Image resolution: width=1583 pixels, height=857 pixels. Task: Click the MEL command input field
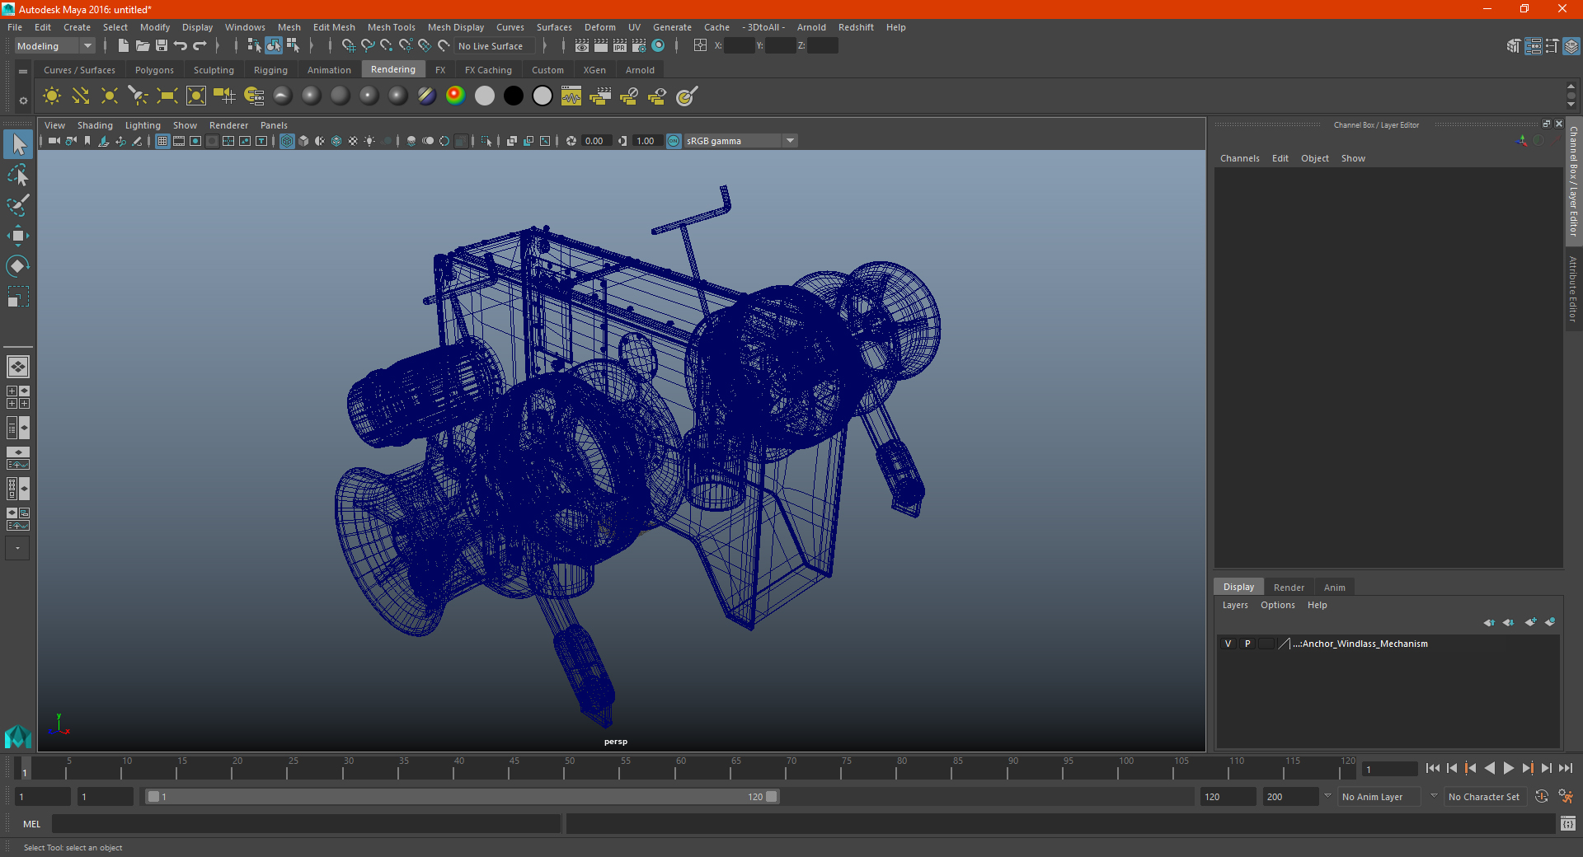pos(306,824)
